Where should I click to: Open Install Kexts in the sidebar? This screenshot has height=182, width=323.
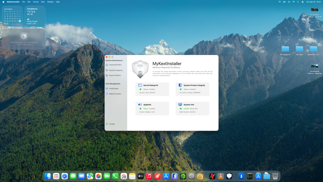112,89
